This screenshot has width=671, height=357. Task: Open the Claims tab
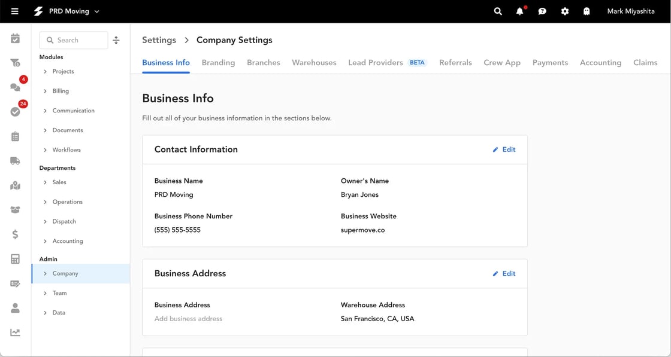point(645,62)
